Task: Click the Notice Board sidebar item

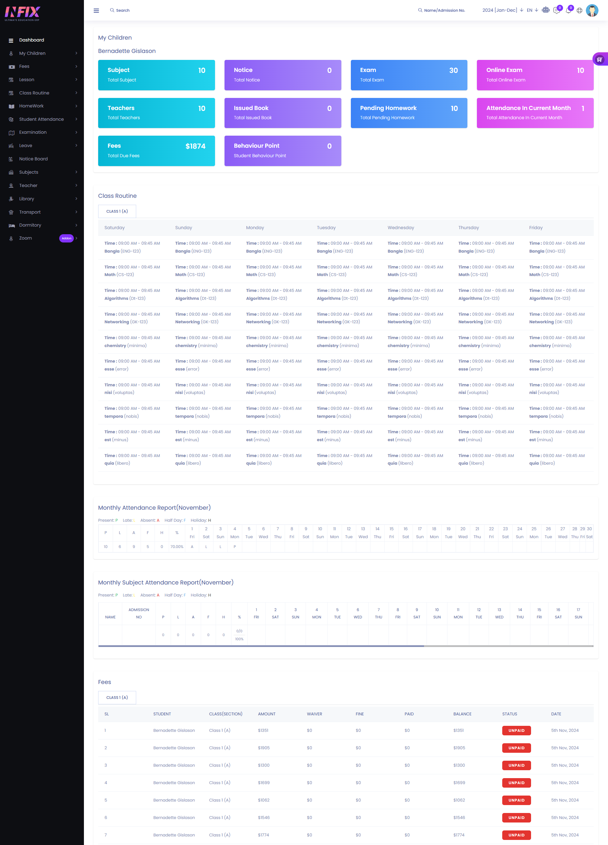Action: point(34,159)
